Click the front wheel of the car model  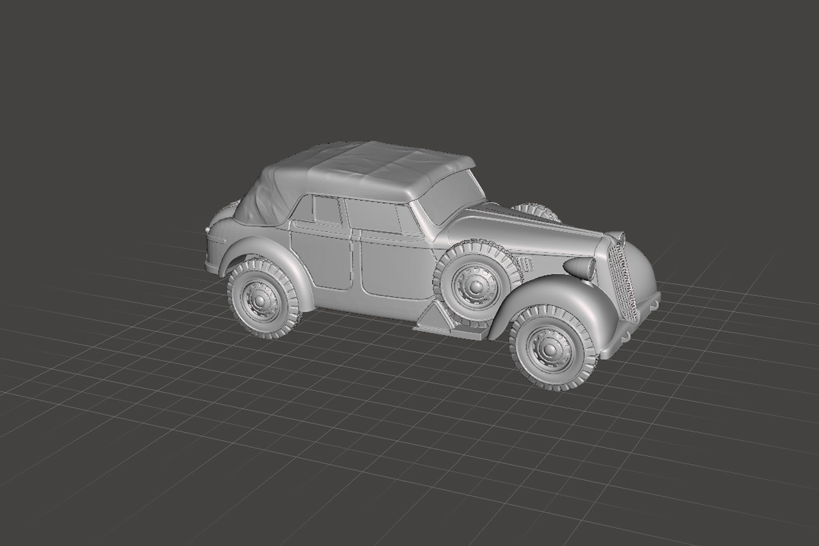click(x=552, y=348)
